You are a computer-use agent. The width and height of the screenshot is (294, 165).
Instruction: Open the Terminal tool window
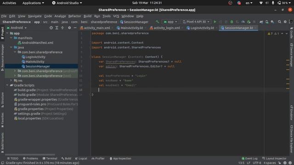point(50,159)
